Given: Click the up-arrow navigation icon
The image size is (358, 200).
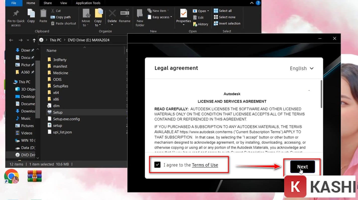Looking at the screenshot, I should tap(34, 40).
